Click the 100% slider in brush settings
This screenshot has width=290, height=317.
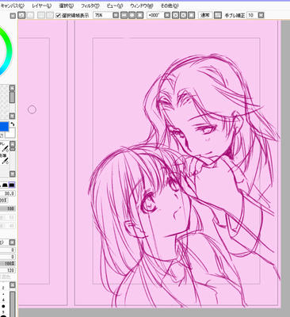point(7,264)
